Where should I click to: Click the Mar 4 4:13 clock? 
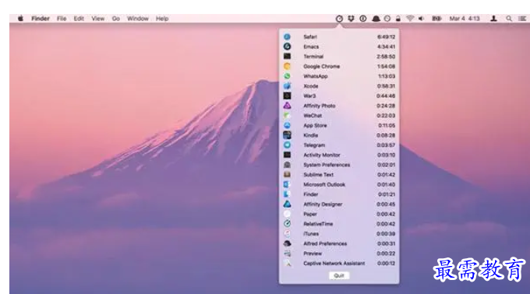tap(464, 19)
